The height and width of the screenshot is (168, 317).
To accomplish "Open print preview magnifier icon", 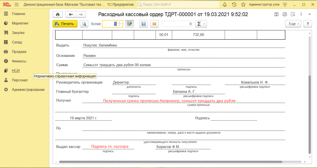I will 84,24.
